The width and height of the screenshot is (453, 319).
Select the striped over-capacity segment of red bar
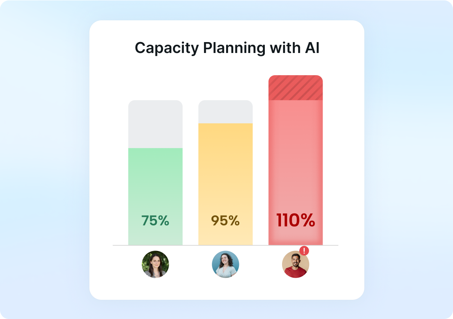(296, 88)
